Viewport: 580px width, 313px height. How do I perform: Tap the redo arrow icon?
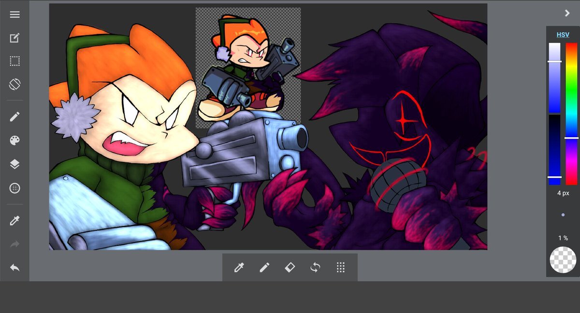tap(14, 244)
